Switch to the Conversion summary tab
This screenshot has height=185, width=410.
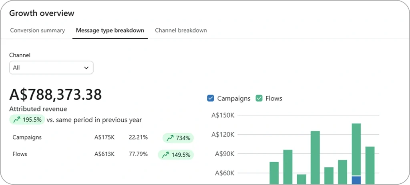click(37, 30)
